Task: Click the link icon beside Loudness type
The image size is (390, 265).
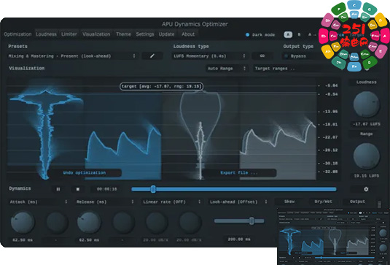Action: pos(262,56)
